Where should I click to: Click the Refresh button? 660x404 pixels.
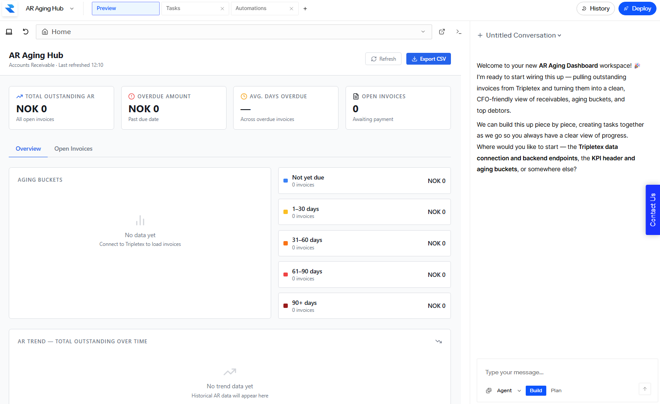[x=384, y=59]
